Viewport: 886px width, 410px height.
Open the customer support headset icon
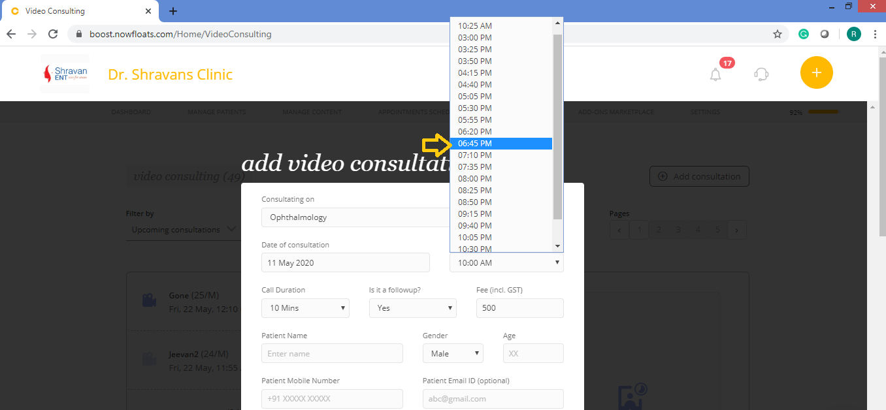tap(761, 74)
